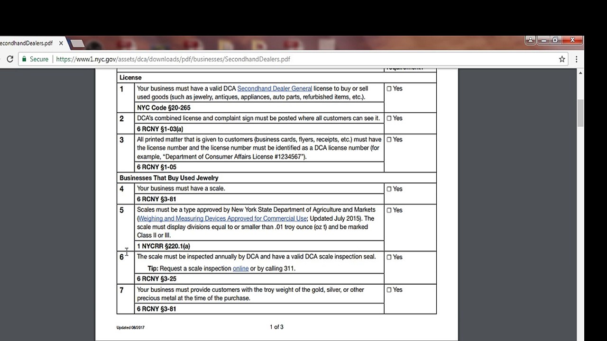Click the text NYC Code §20-265
Viewport: 607px width, 341px height.
[164, 108]
